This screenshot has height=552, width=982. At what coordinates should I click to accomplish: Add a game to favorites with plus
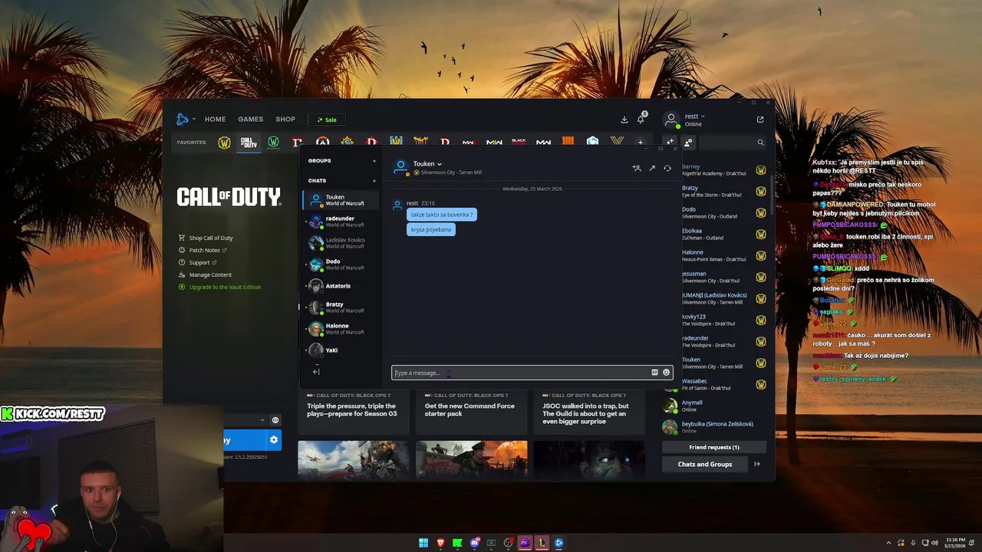[x=641, y=143]
